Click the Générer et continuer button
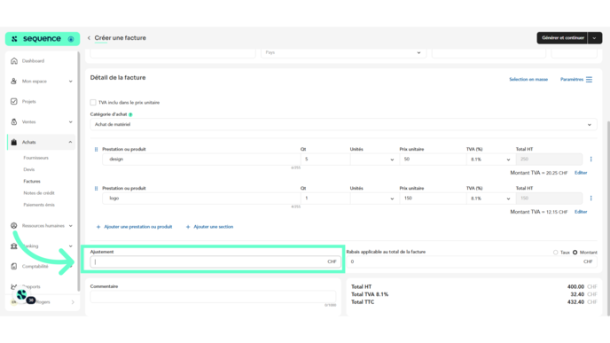 tap(562, 38)
